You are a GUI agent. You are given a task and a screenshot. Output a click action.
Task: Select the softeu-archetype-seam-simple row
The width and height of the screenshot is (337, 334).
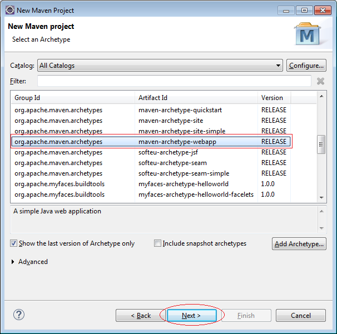[151, 173]
